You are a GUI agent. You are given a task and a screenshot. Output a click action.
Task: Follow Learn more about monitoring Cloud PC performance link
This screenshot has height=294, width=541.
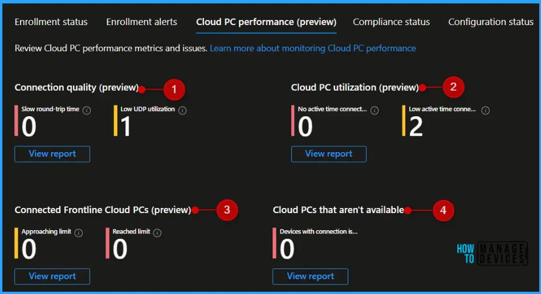click(x=312, y=48)
